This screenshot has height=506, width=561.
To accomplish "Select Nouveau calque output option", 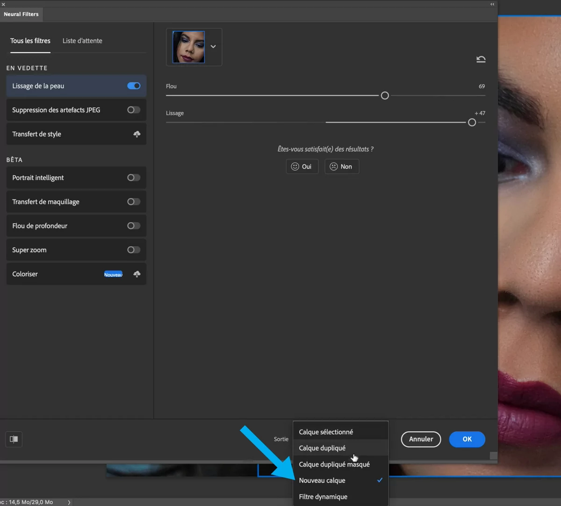I will [x=341, y=480].
